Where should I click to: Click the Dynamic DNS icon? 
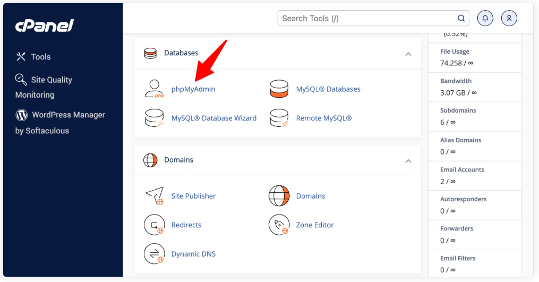[x=155, y=254]
